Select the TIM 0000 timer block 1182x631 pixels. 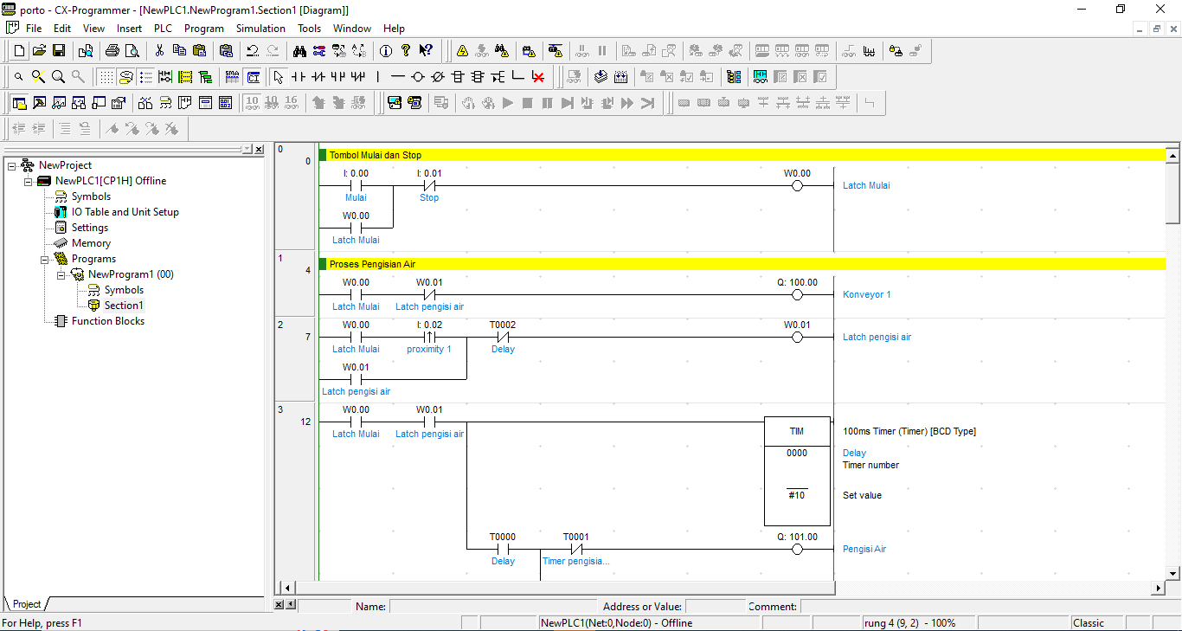tap(797, 472)
